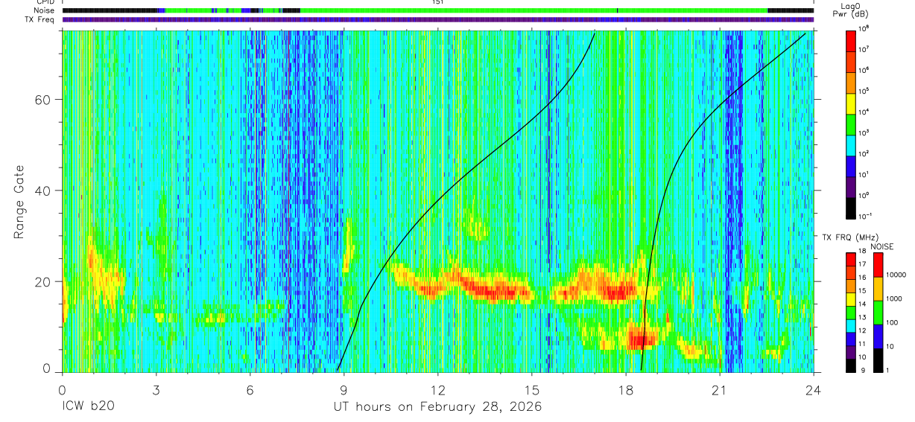Click the black segment of the NOISE colorbar

(878, 359)
